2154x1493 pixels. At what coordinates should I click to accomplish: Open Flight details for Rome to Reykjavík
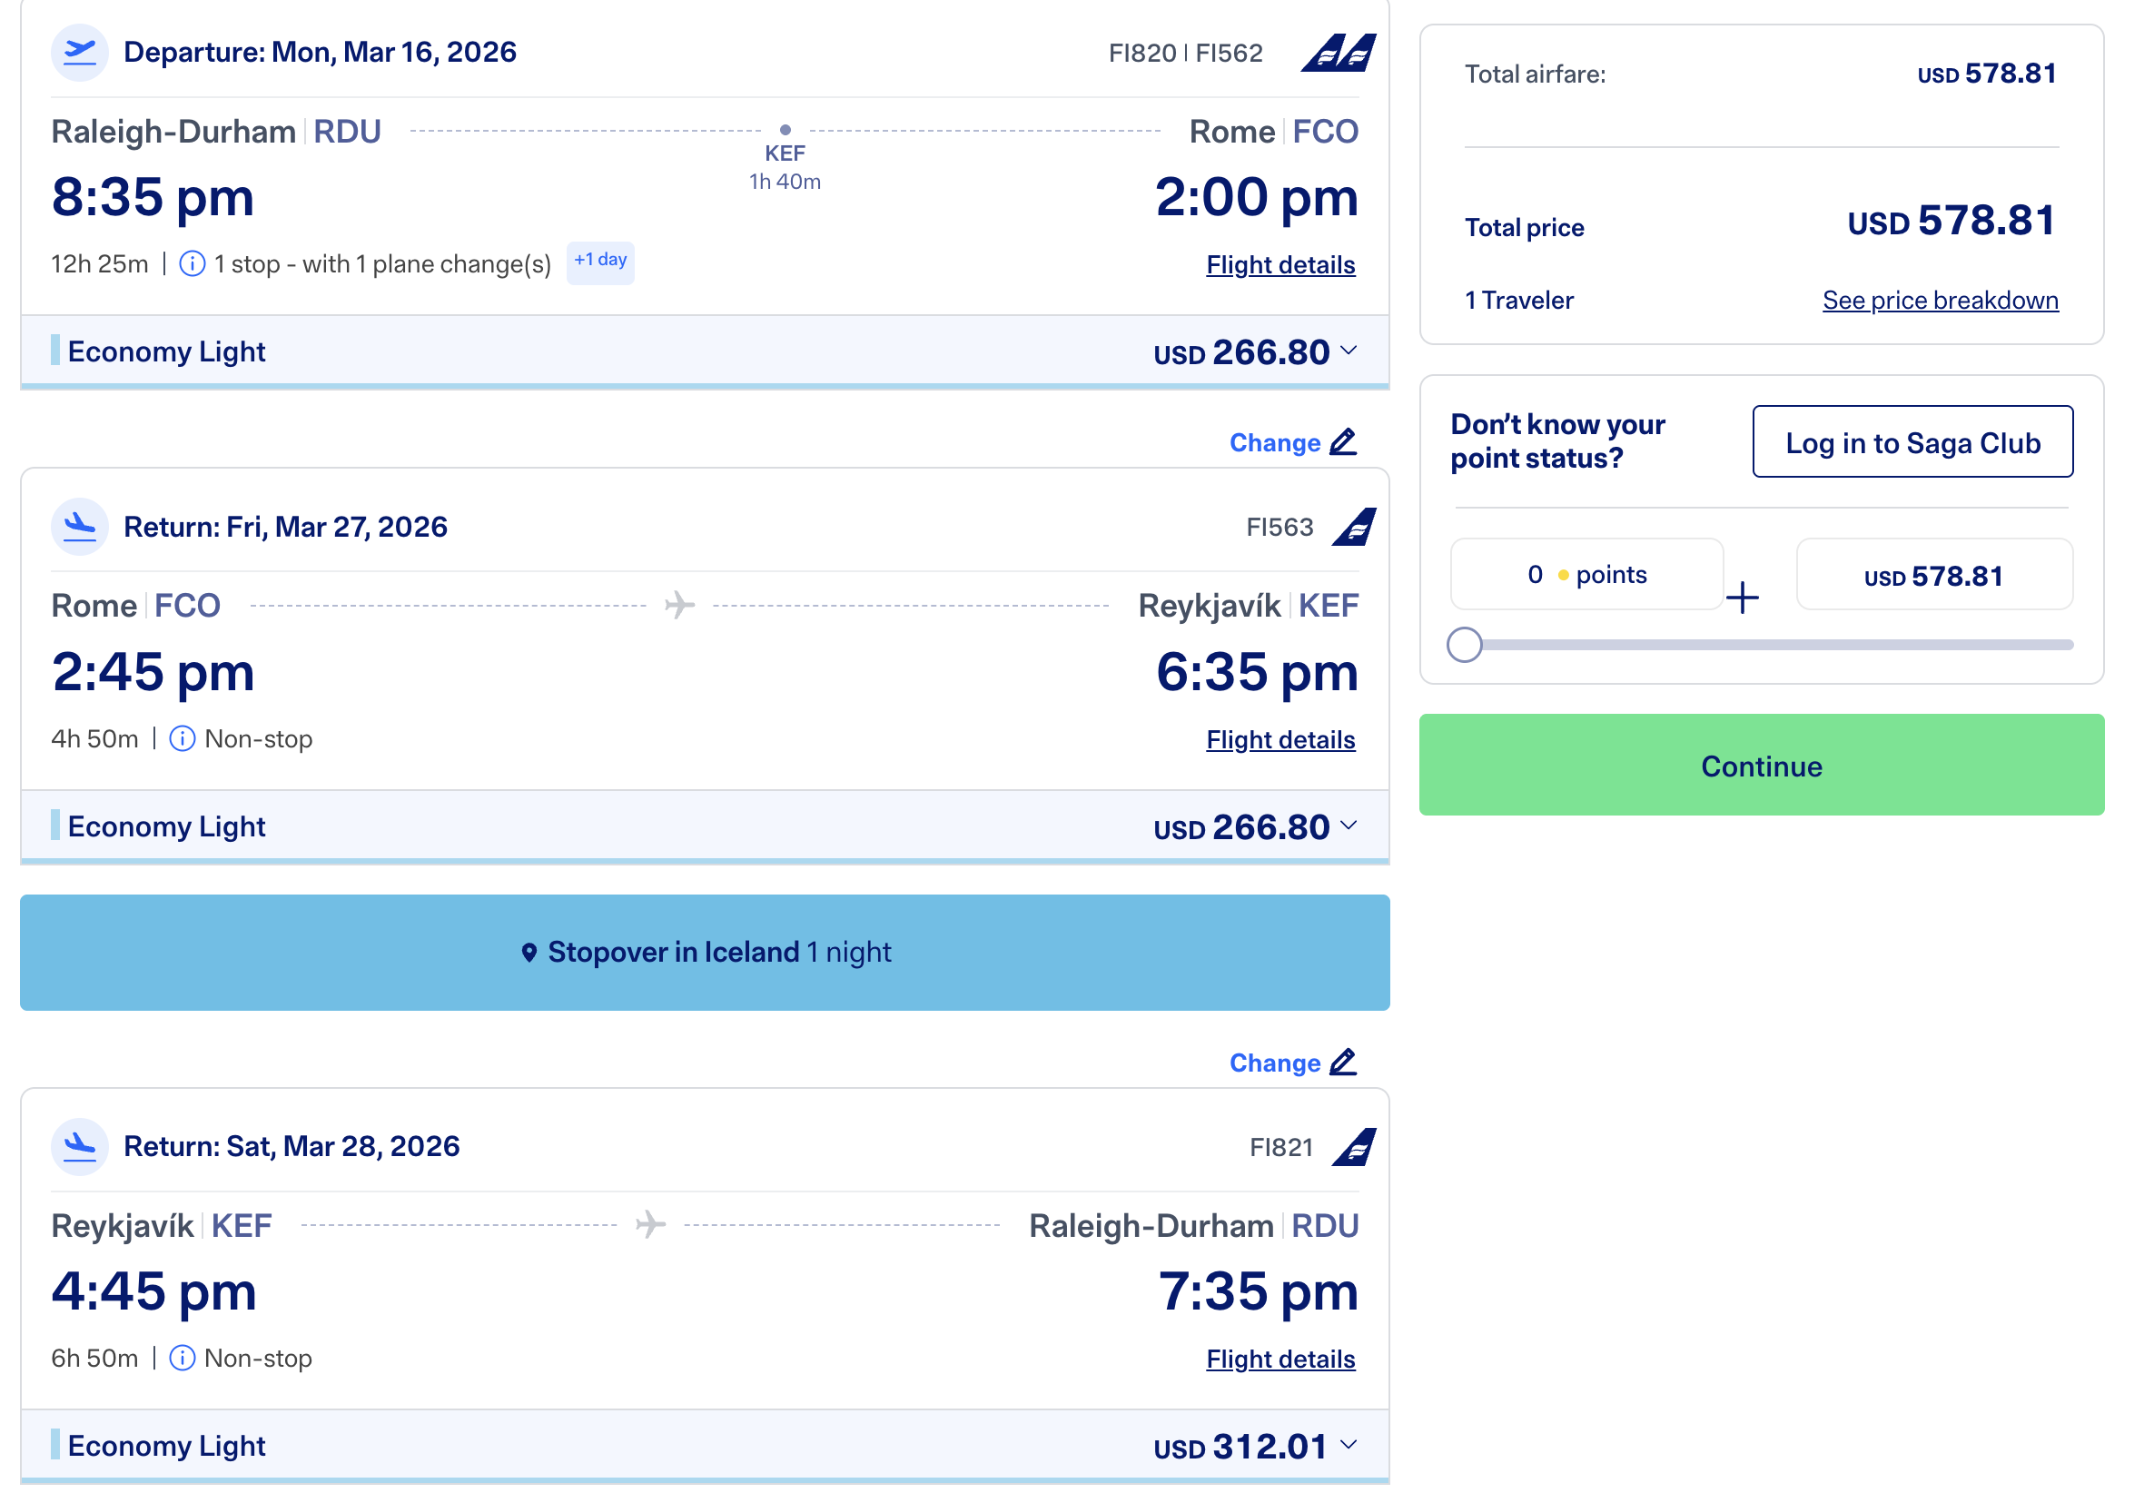tap(1280, 740)
